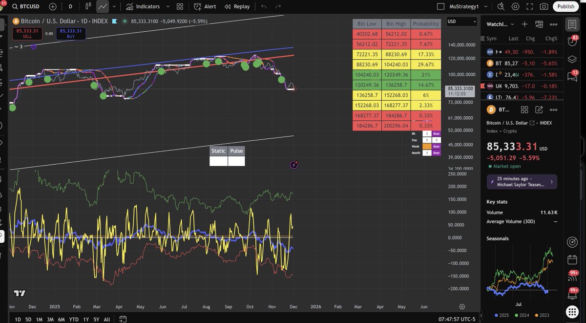Open the Indicators dialog
The width and height of the screenshot is (586, 323).
(x=143, y=6)
